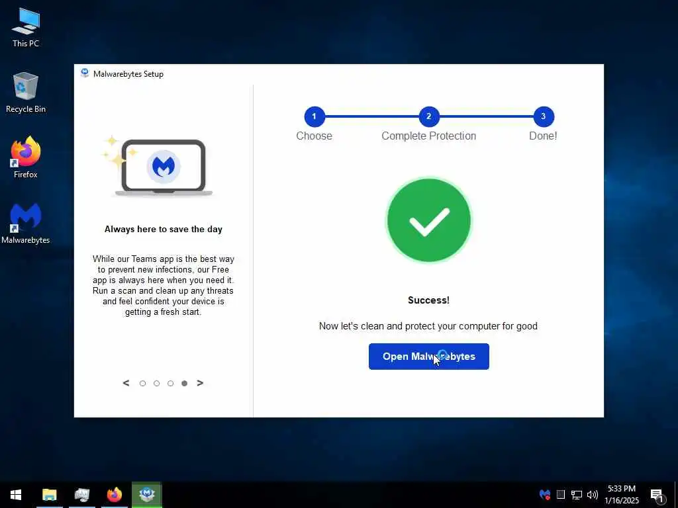The image size is (678, 508).
Task: Click the tray icon beside Malwarebytes
Action: (561, 495)
